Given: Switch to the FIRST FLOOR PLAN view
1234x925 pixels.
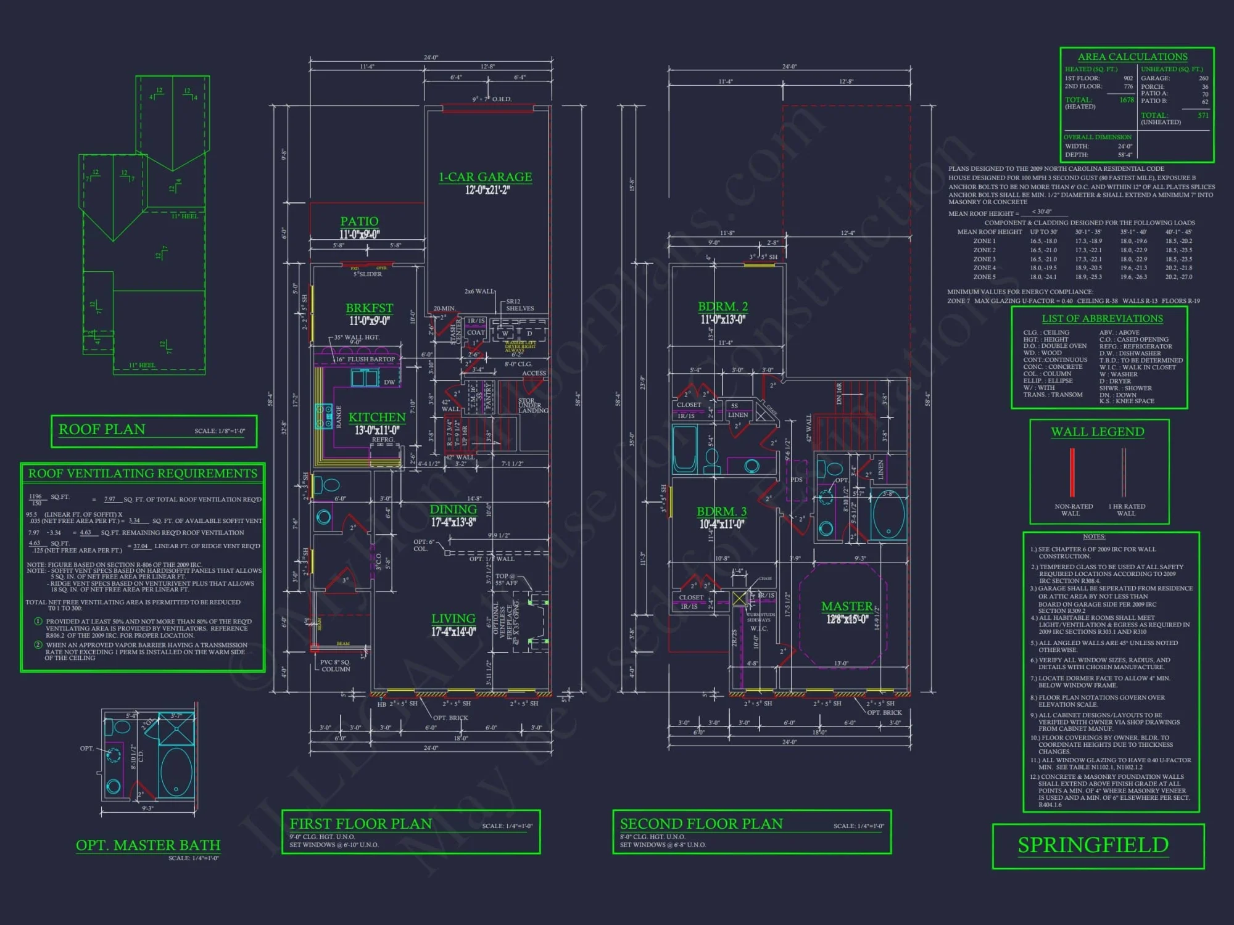Looking at the screenshot, I should [359, 824].
